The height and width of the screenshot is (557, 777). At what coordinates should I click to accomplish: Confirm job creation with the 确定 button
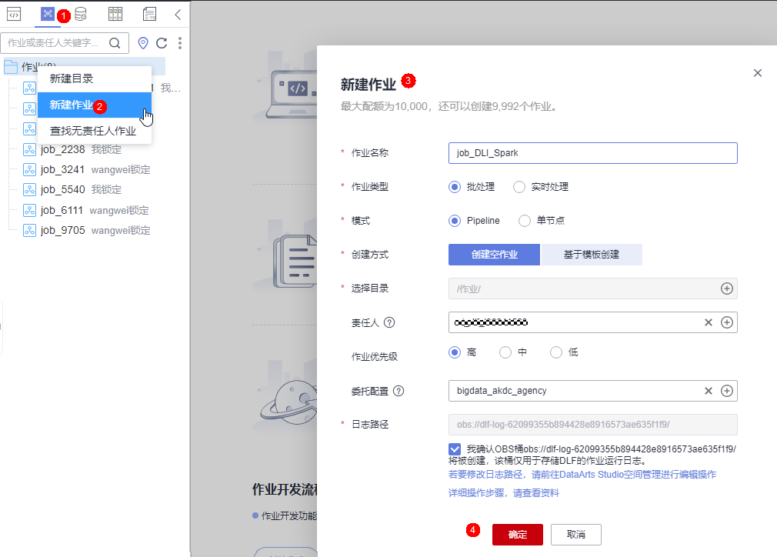[x=517, y=534]
